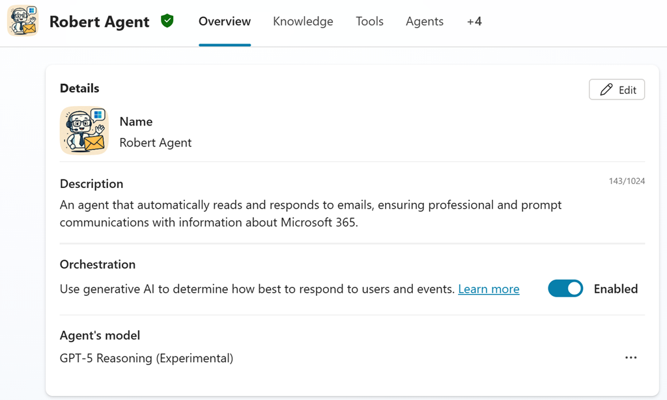This screenshot has width=667, height=400.
Task: Select the Agents tab
Action: point(425,21)
